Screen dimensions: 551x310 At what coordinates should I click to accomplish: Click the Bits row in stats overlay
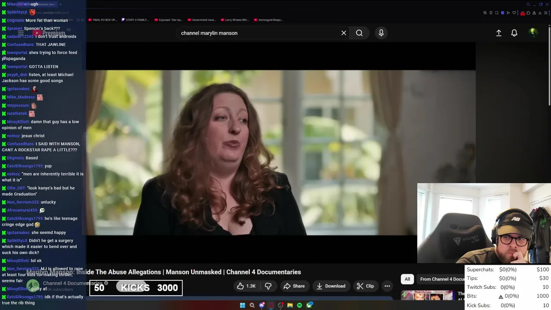click(508, 296)
